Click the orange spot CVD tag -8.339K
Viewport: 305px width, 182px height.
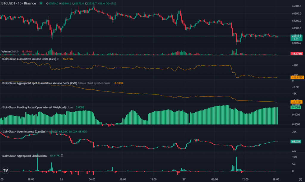pyautogui.click(x=296, y=102)
